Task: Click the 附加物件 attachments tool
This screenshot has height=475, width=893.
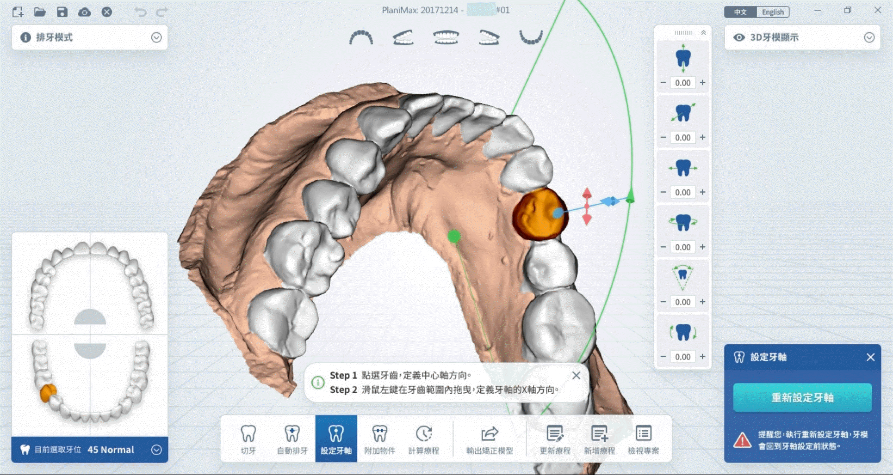Action: [x=379, y=438]
